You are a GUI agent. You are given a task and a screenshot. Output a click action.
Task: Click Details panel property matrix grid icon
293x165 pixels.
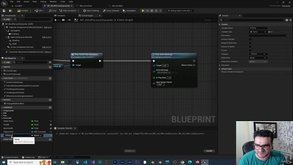click(287, 20)
